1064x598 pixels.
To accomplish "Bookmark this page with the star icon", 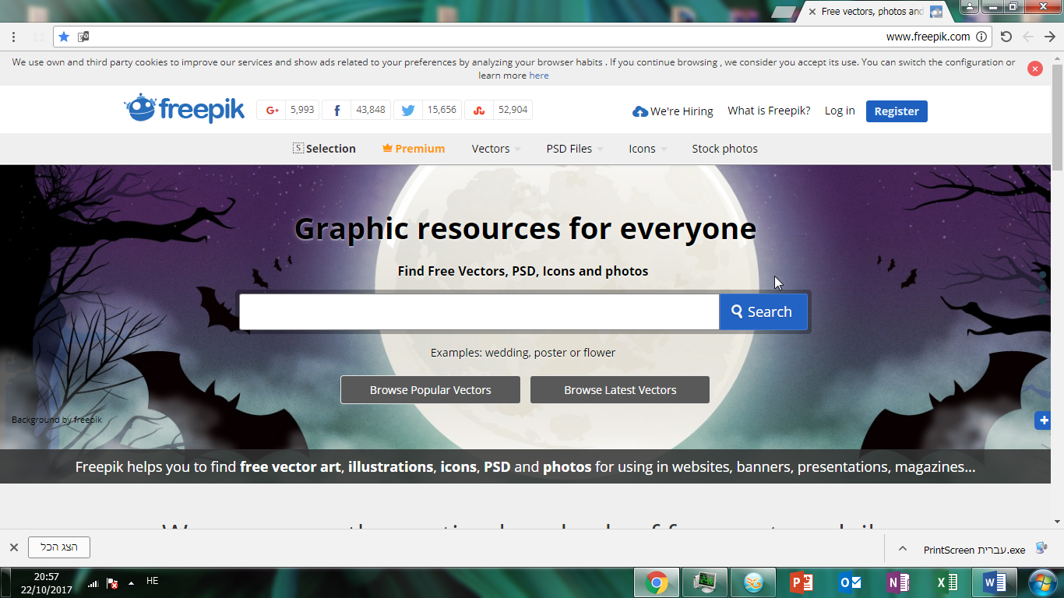I will tap(64, 37).
